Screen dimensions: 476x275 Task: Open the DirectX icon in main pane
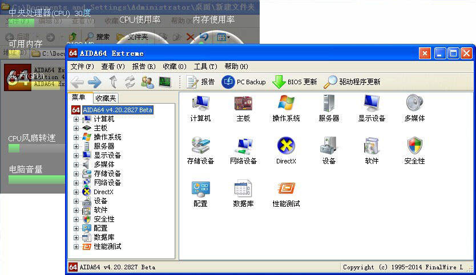pyautogui.click(x=286, y=151)
